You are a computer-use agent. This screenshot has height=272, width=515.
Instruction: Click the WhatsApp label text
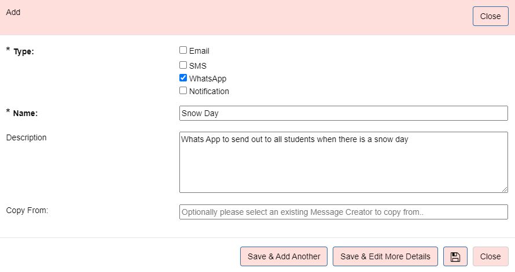208,79
